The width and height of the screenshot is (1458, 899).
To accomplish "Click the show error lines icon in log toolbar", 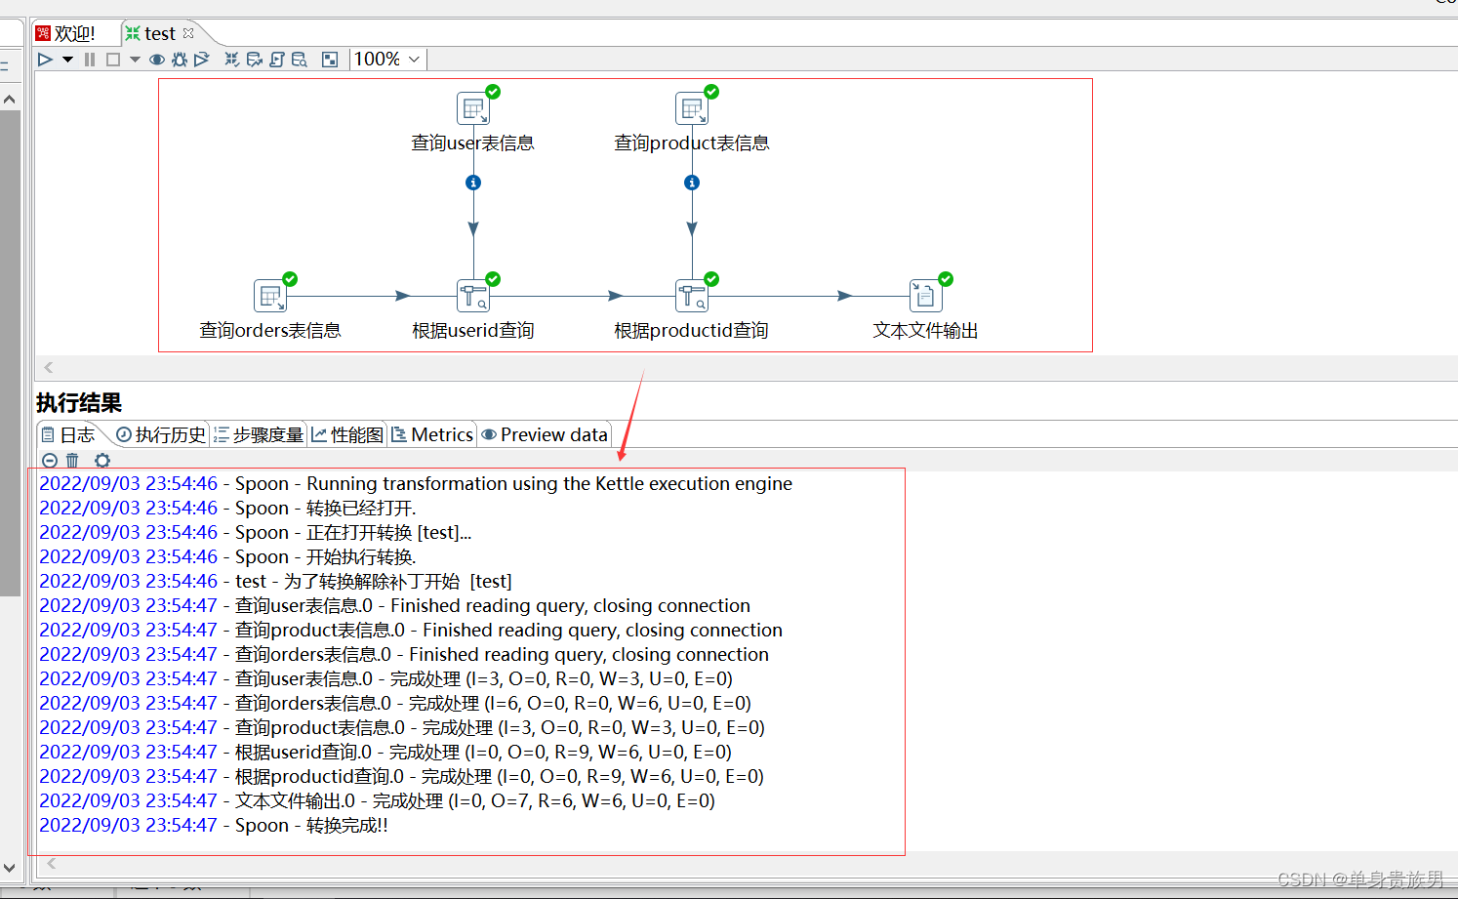I will click(x=50, y=460).
